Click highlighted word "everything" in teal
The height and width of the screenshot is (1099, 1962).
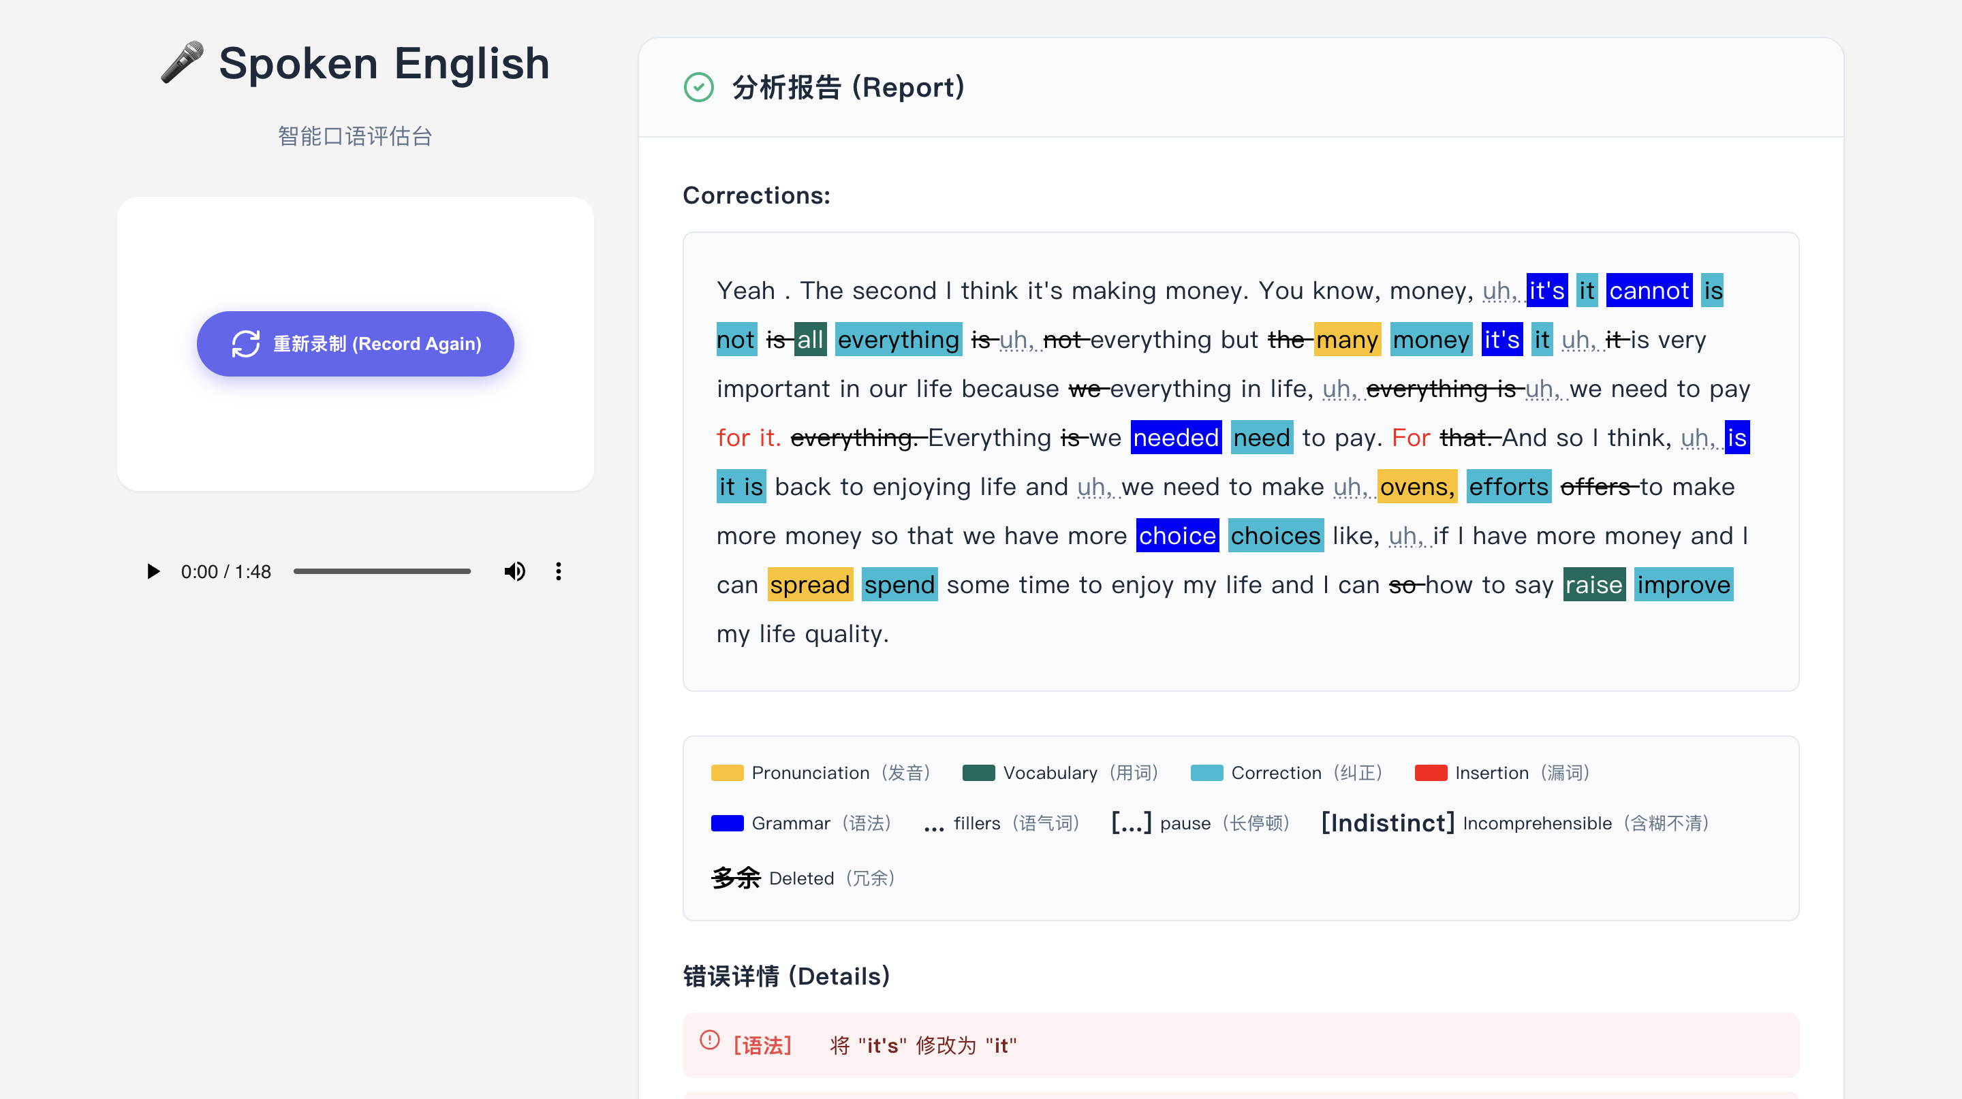tap(899, 338)
